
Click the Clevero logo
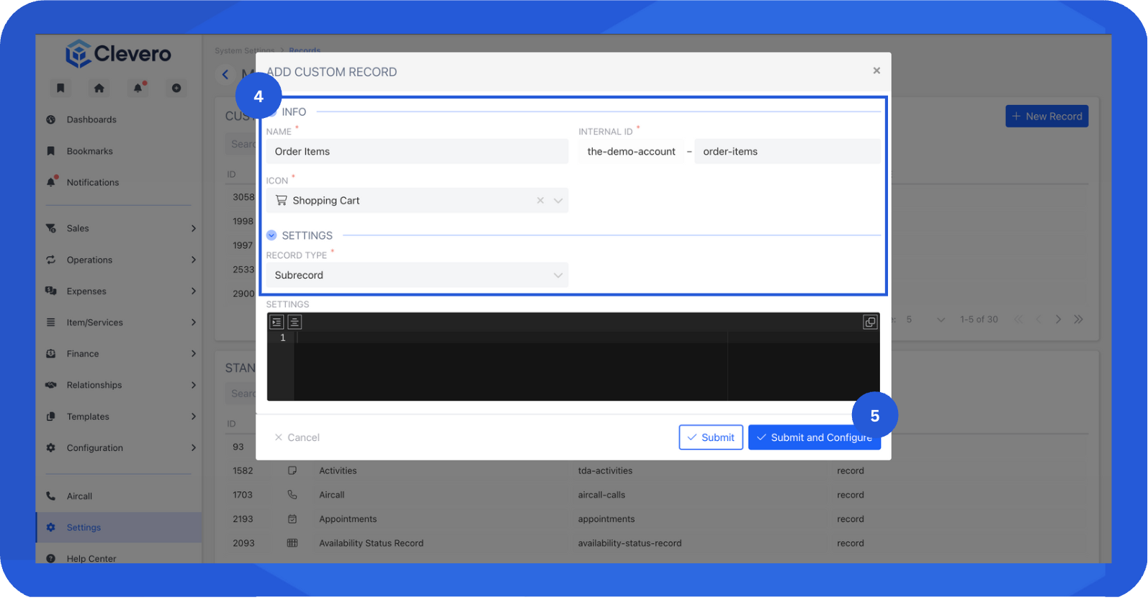click(x=118, y=53)
